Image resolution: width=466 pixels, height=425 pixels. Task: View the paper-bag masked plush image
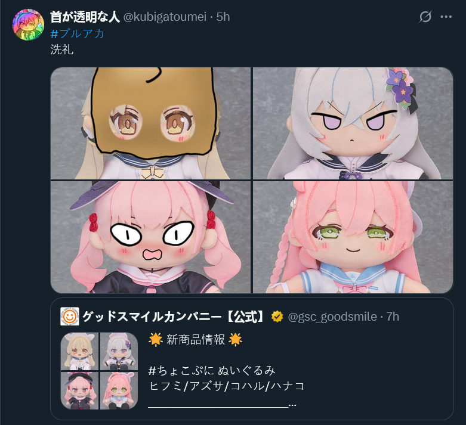(x=151, y=123)
